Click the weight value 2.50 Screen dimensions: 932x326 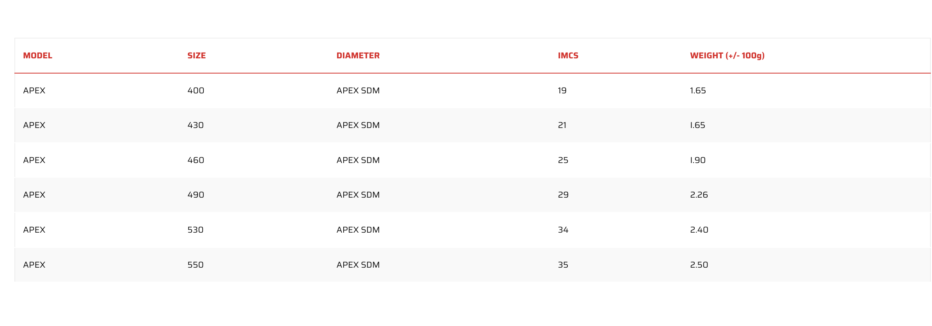point(699,265)
